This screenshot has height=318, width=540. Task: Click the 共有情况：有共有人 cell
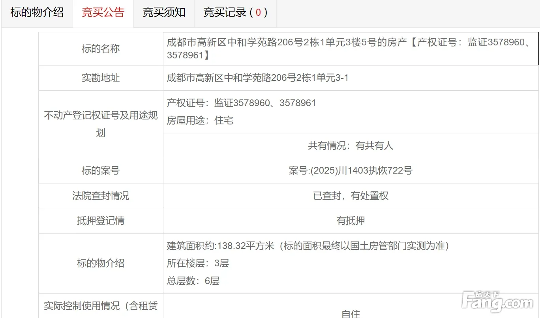351,146
